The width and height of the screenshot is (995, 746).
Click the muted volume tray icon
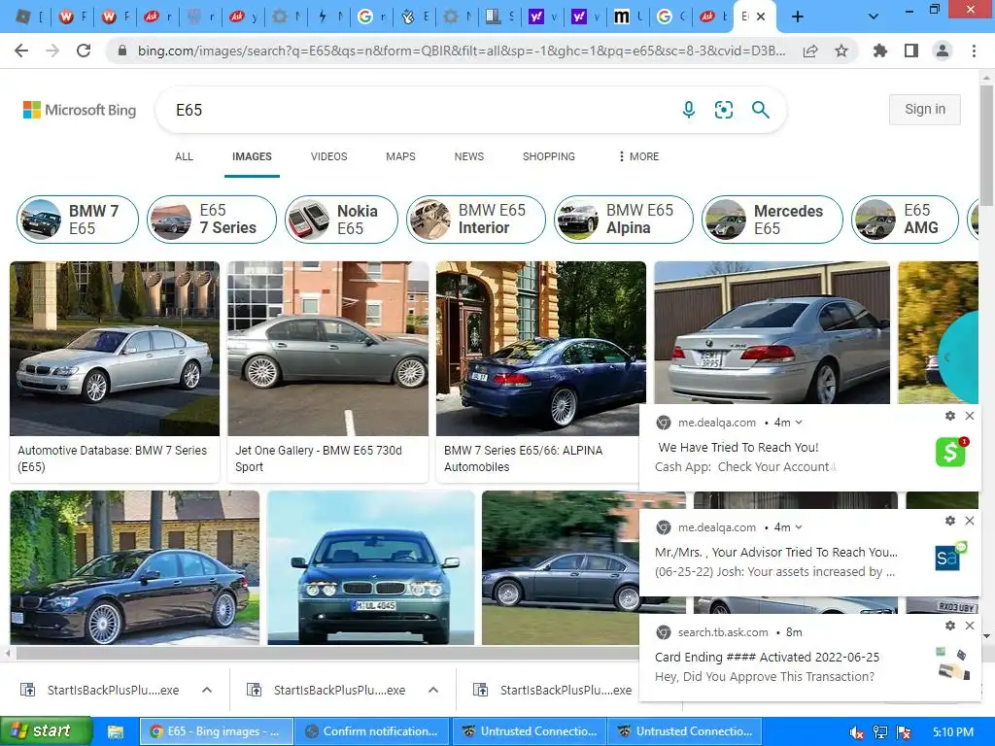[x=856, y=732]
